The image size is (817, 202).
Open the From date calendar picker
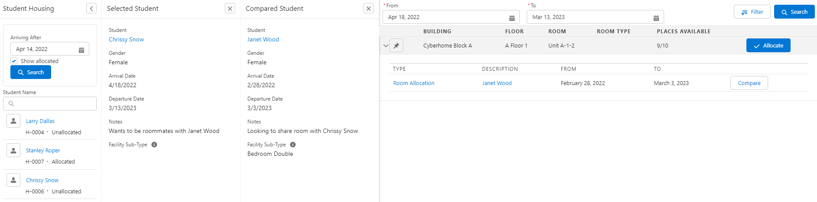512,18
